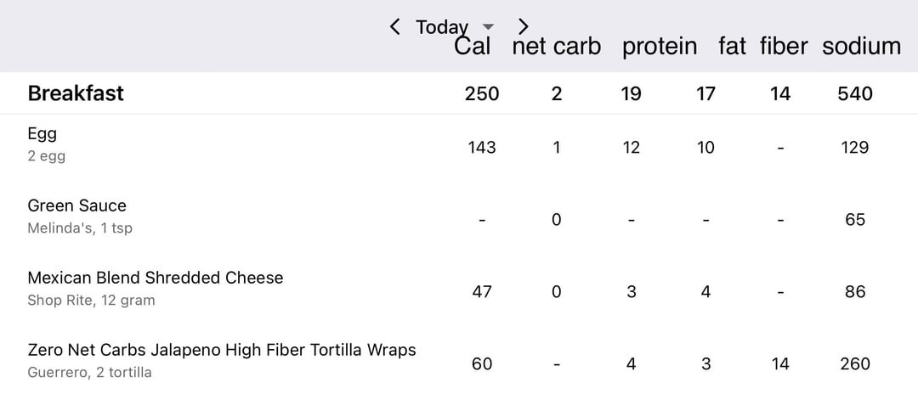Select the fat column header
Viewport: 918px width, 394px height.
click(x=732, y=46)
